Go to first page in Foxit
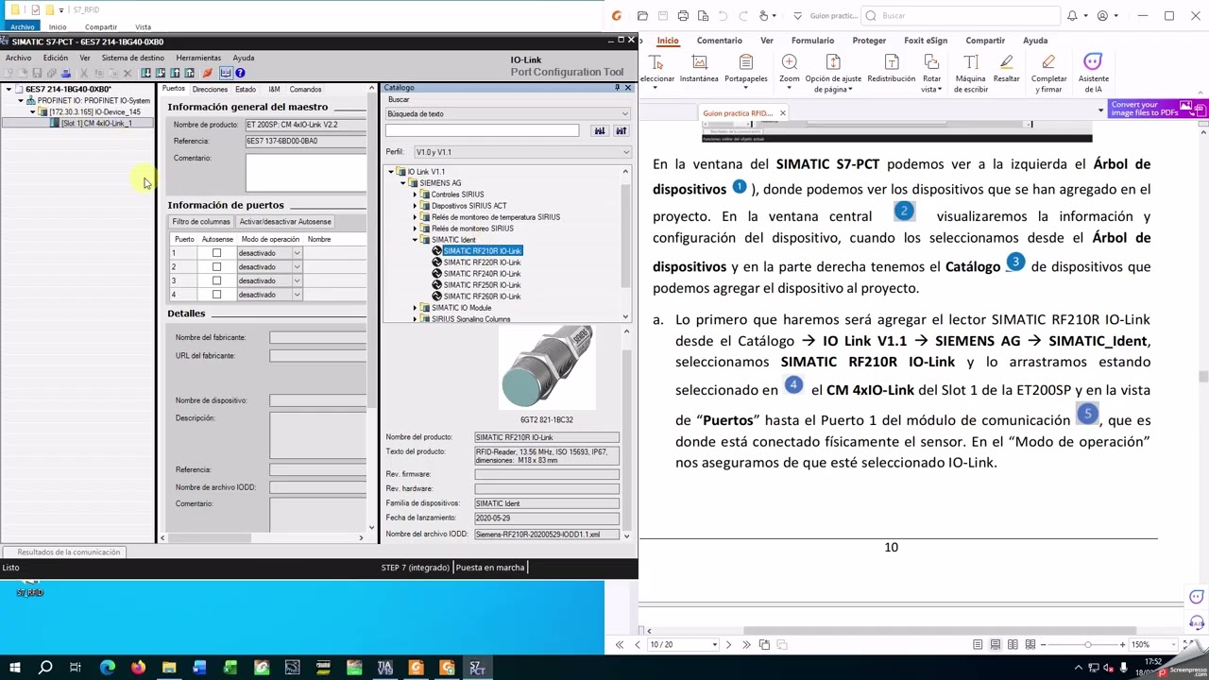 click(x=620, y=644)
